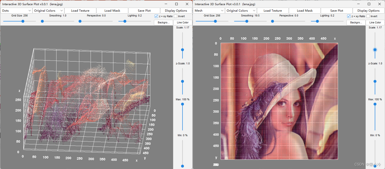Open the Mesh display mode dropdown in right window

pyautogui.click(x=209, y=11)
